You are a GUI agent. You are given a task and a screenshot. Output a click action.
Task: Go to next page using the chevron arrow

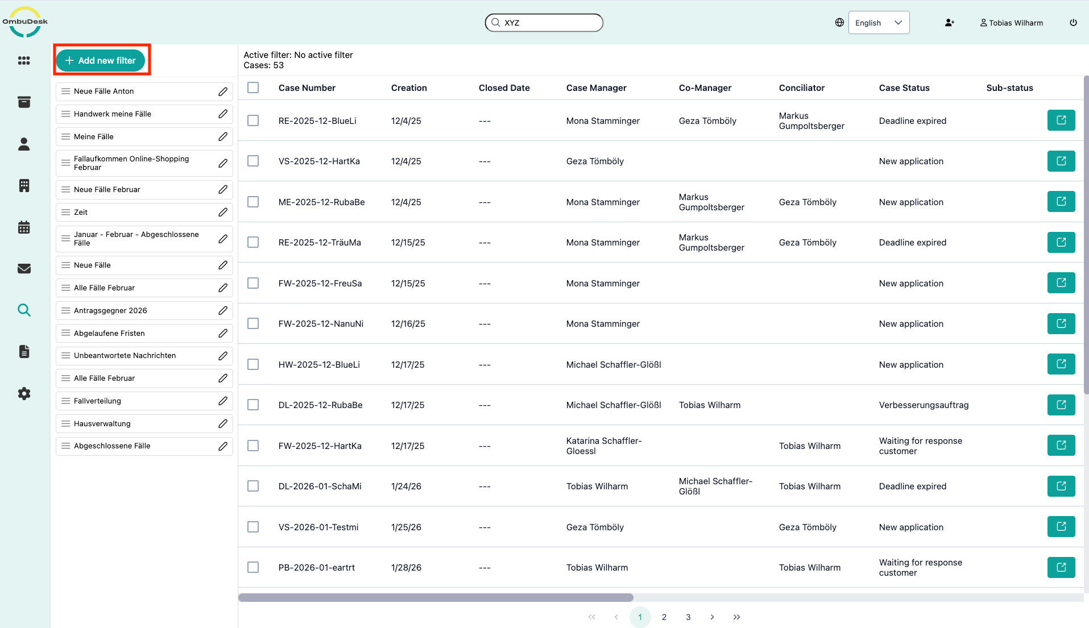pos(712,617)
